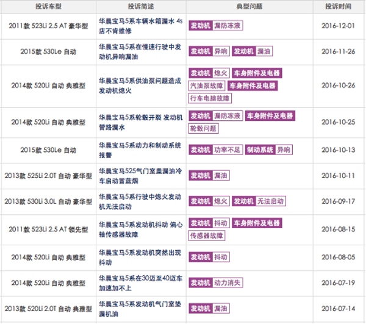Open complaint 华晨宝马5系在30迈至40迈车加速加不上
This screenshot has height=324, width=366.
coord(140,283)
